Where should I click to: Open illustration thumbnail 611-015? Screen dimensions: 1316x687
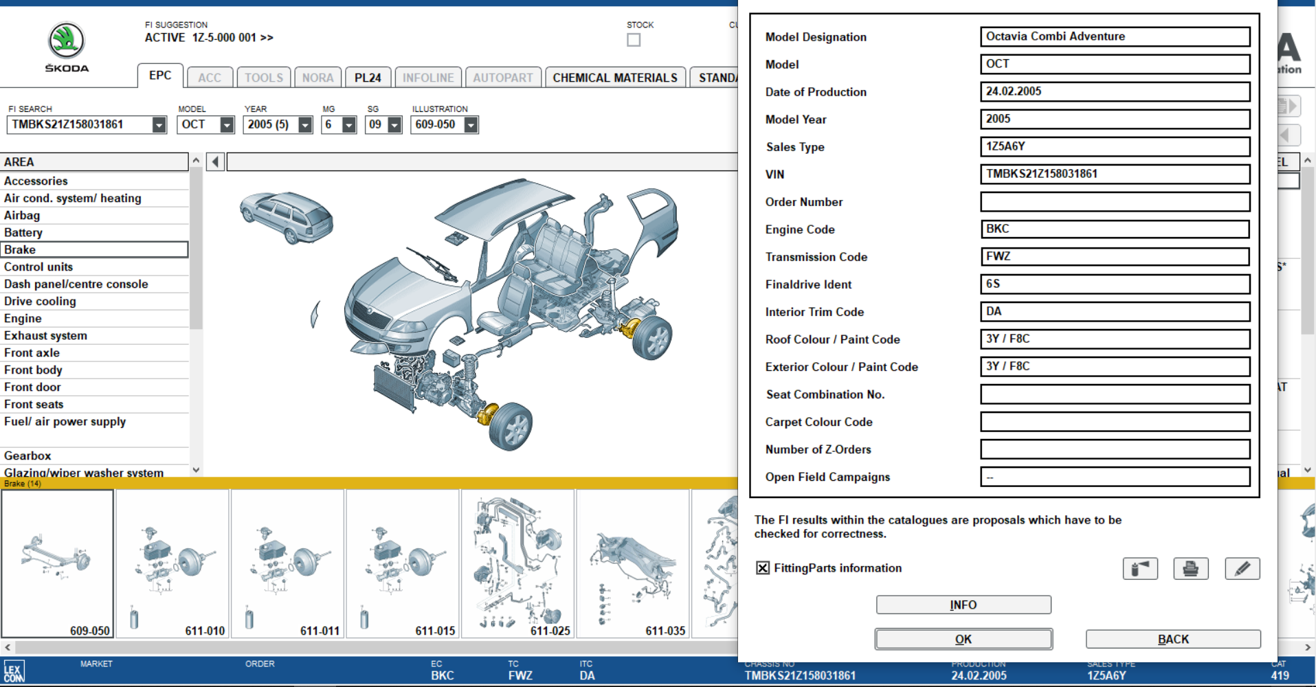[403, 564]
